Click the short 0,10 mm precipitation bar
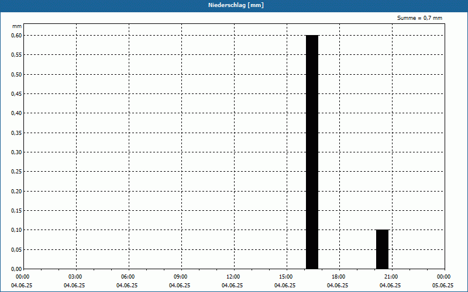The width and height of the screenshot is (468, 292). coord(383,249)
